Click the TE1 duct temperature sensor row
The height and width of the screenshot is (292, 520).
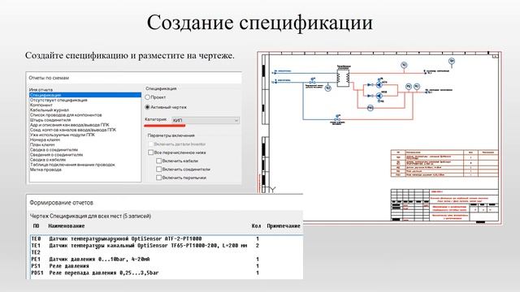pyautogui.click(x=167, y=246)
